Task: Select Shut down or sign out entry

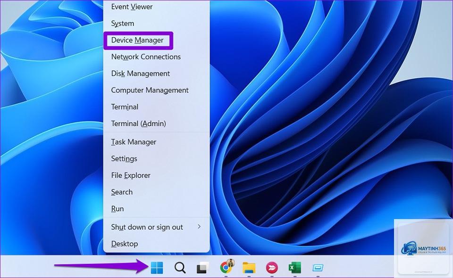Action: 156,227
